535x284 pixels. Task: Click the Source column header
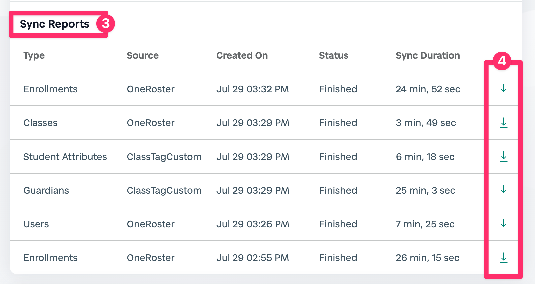(143, 55)
